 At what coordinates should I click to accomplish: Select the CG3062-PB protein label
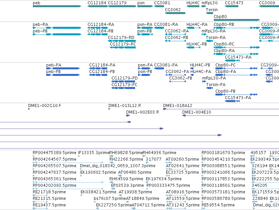[x=181, y=78]
